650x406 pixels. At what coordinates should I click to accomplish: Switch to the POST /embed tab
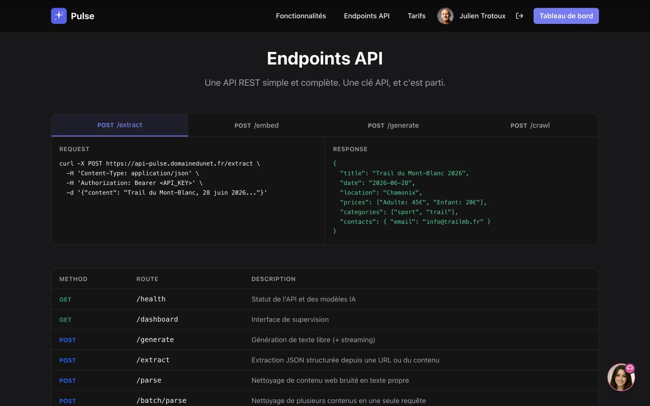[x=256, y=125]
